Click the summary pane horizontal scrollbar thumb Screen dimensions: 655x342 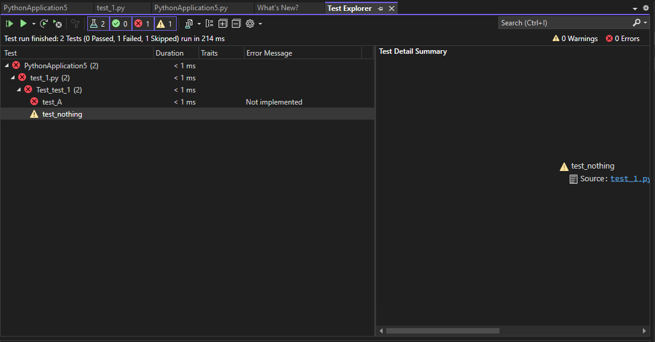(443, 331)
